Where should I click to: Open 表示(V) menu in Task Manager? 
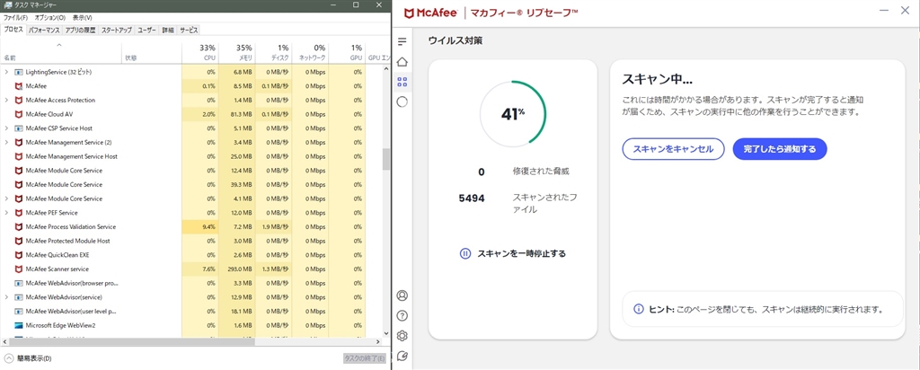click(x=82, y=18)
